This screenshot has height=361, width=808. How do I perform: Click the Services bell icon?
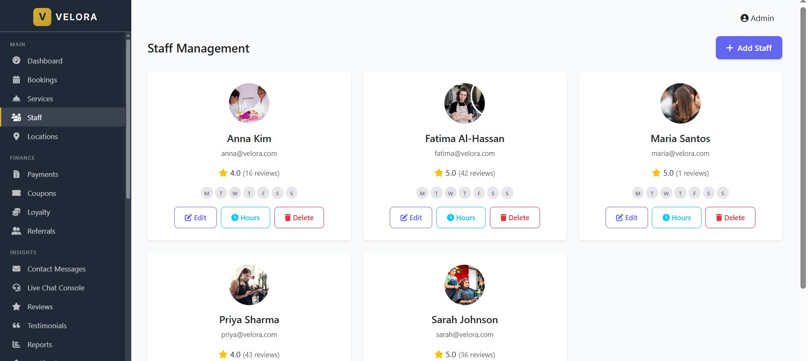16,98
